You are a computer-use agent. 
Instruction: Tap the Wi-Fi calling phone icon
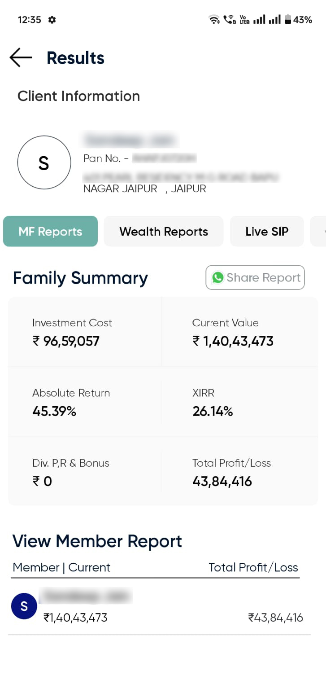coord(229,20)
